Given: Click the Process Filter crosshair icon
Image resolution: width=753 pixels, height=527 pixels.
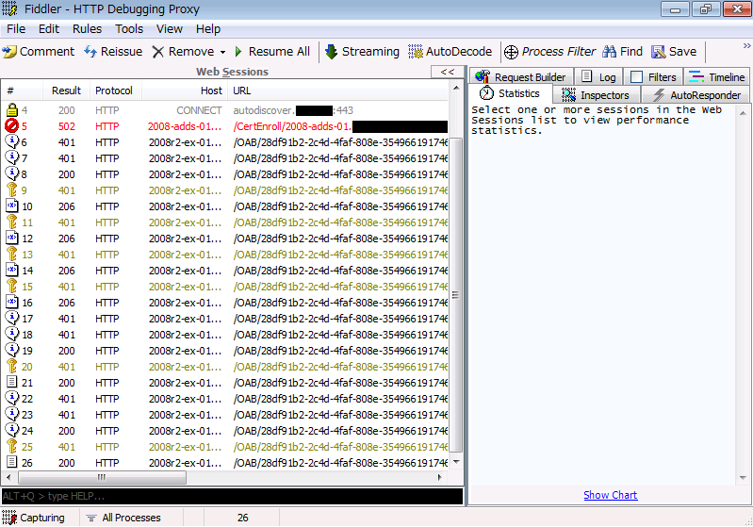Looking at the screenshot, I should [x=512, y=52].
